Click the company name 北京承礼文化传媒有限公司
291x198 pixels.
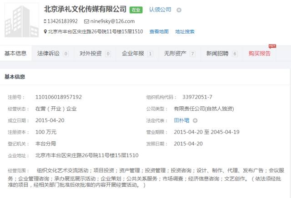(x=85, y=9)
